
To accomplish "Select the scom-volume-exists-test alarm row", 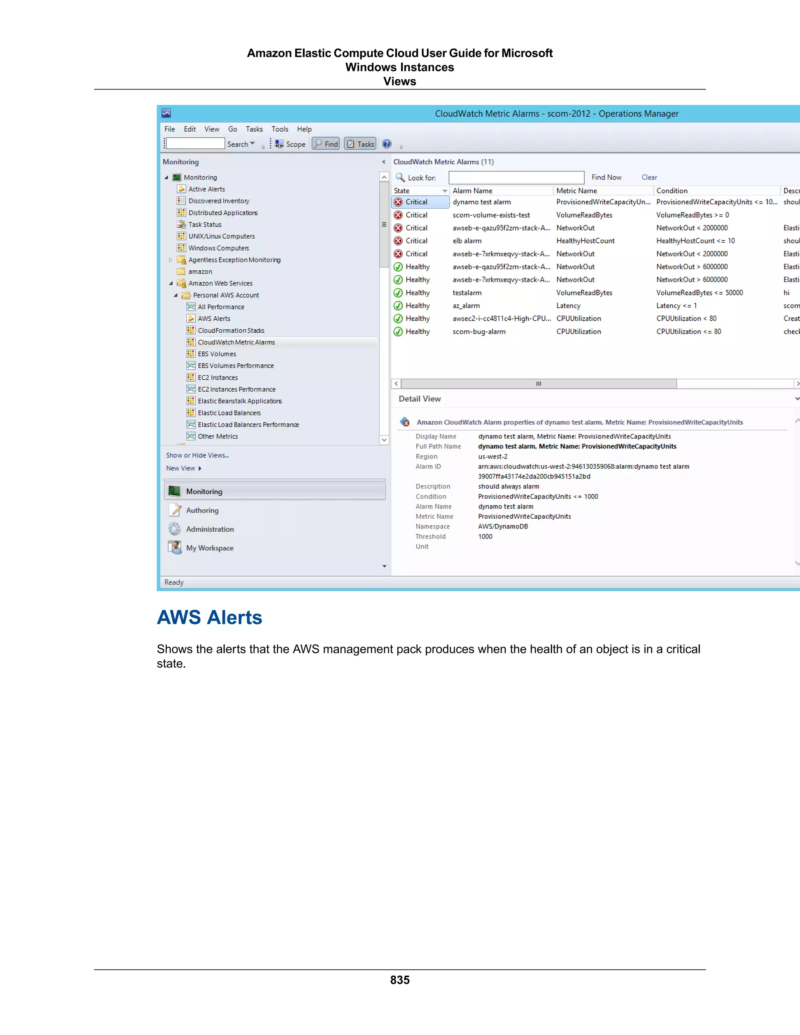I will (596, 215).
